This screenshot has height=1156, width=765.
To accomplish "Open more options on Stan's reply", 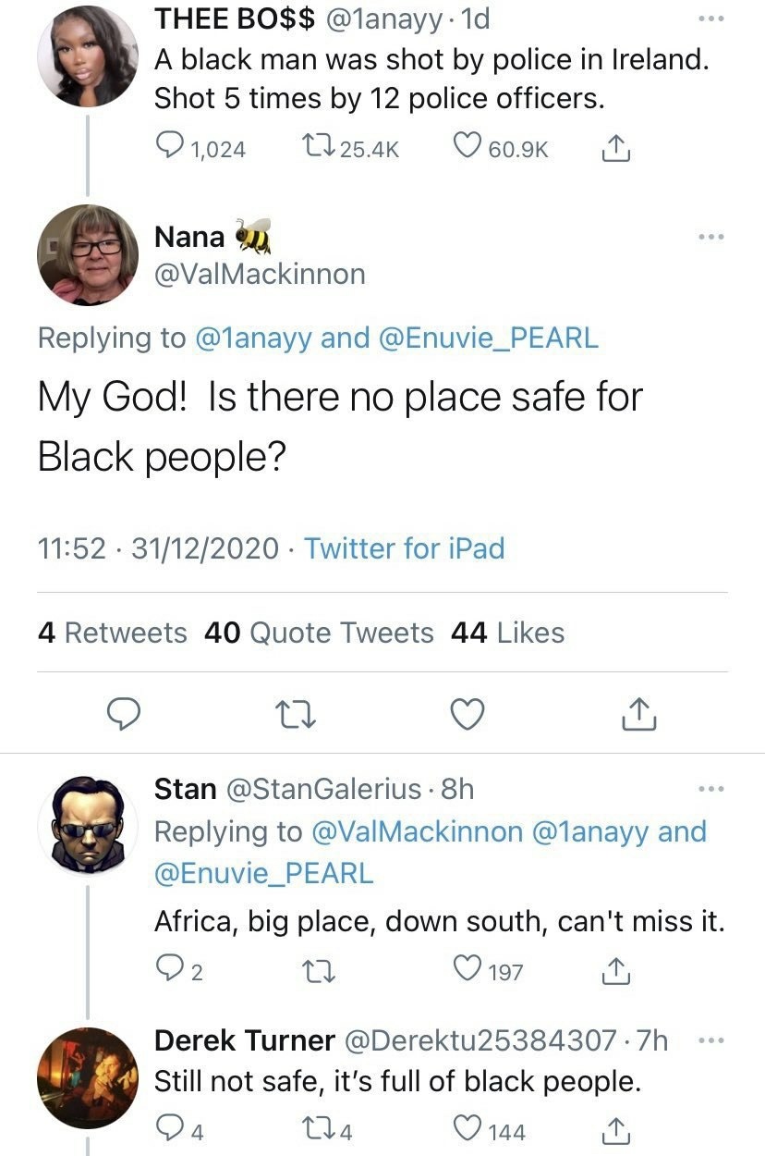I will (x=711, y=789).
